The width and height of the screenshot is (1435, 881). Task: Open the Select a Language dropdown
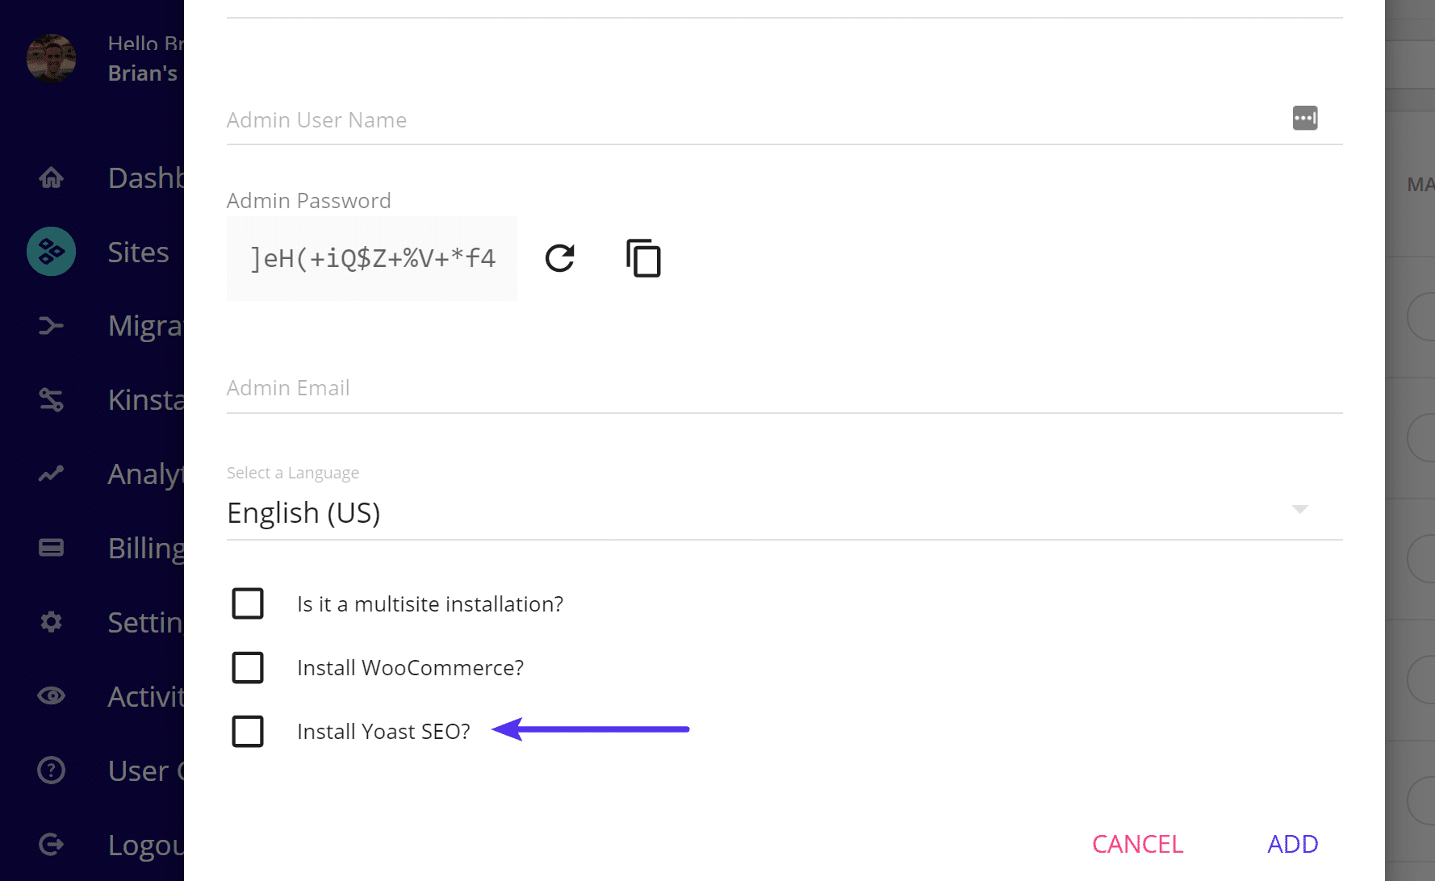pos(1299,510)
